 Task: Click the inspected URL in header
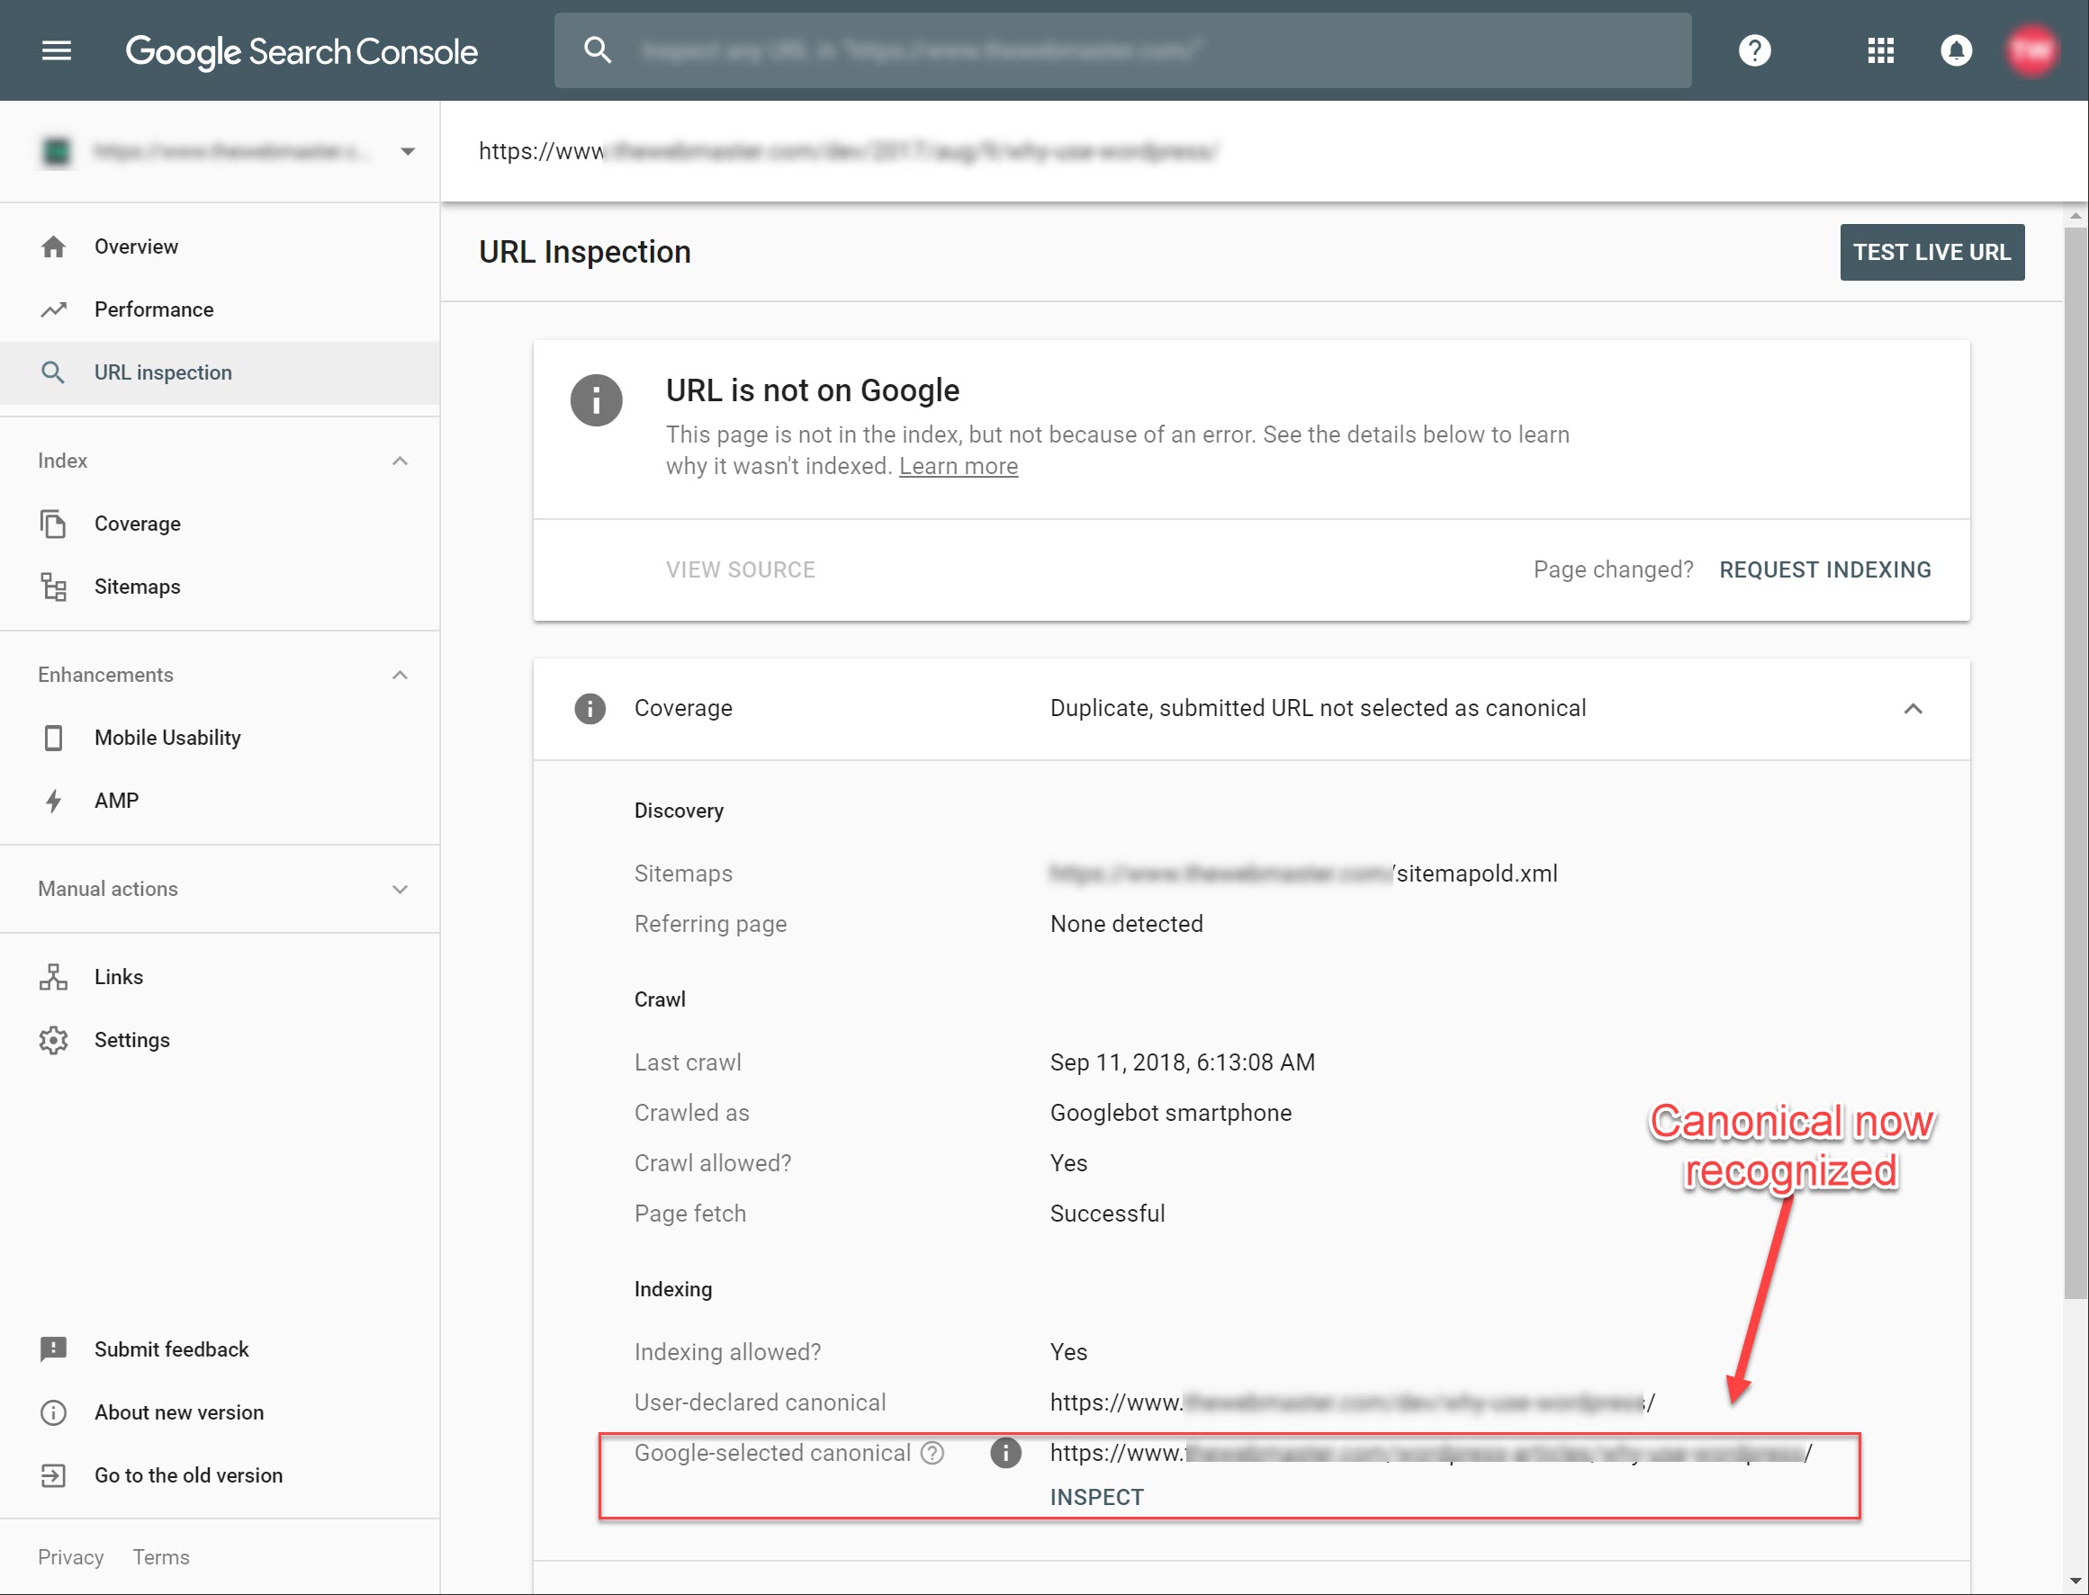pos(849,151)
